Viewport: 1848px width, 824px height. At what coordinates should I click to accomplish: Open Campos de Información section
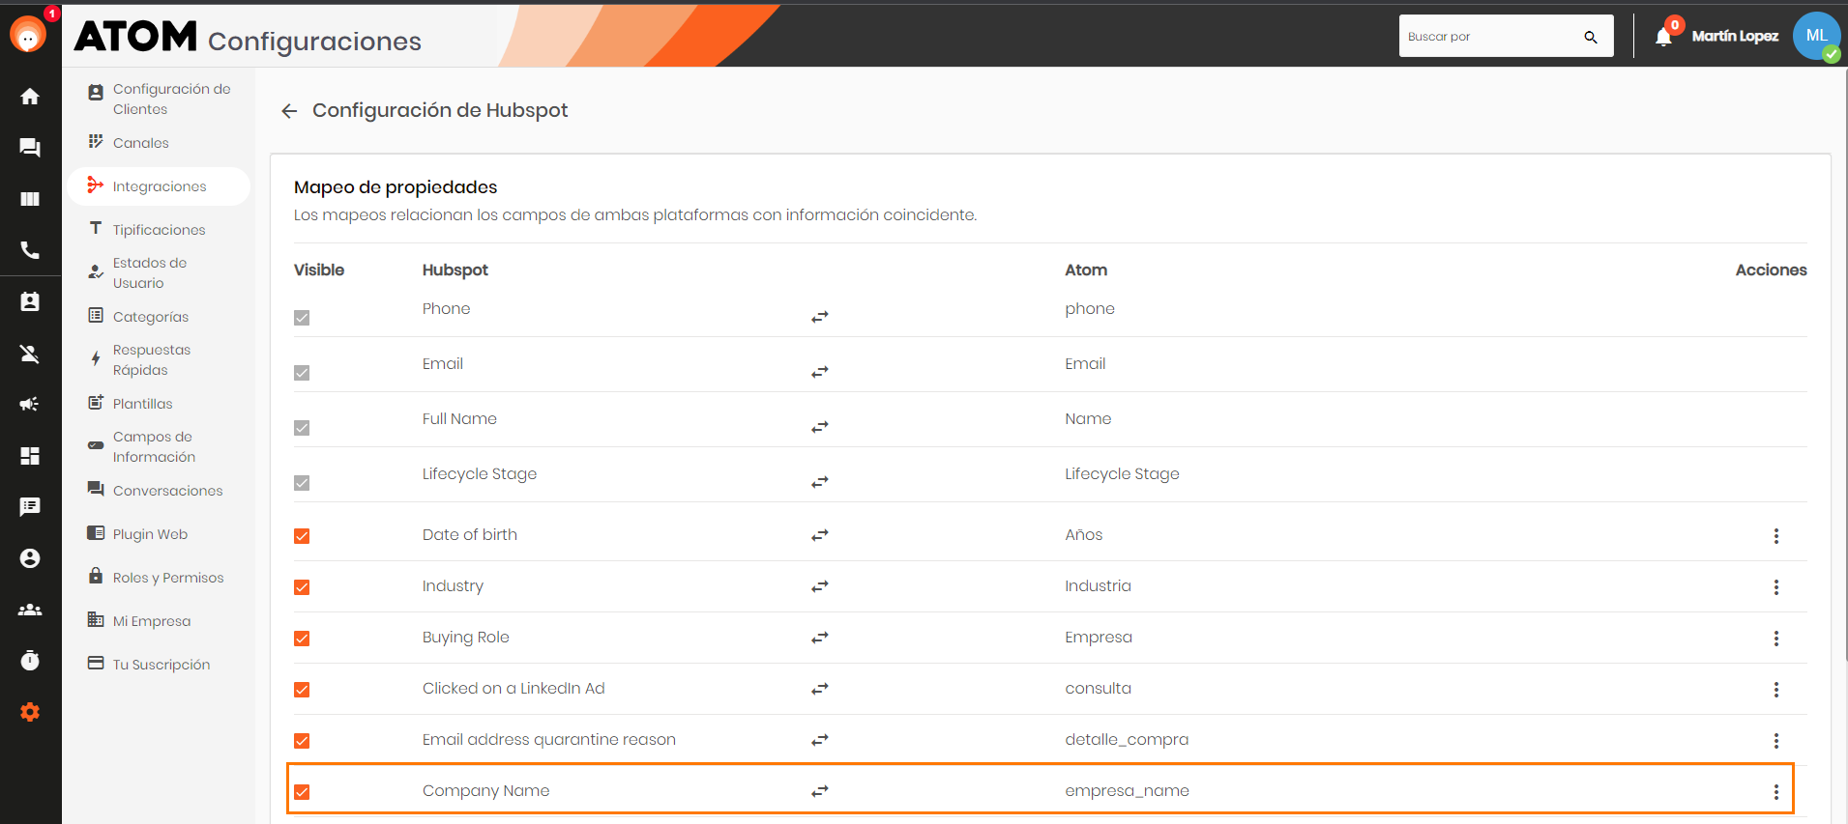click(159, 446)
